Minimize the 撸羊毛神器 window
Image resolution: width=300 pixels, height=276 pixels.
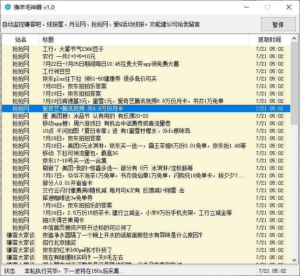point(247,7)
